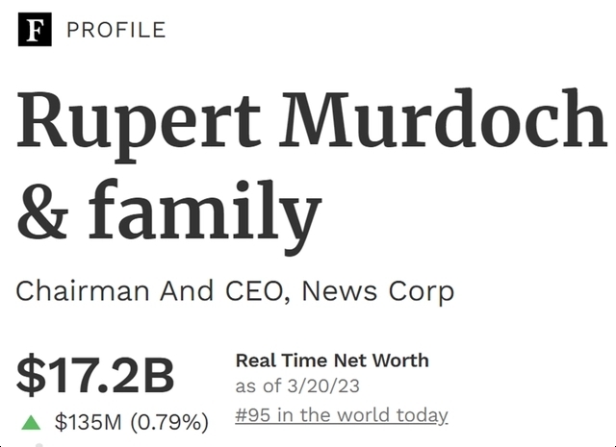Image resolution: width=616 pixels, height=447 pixels.
Task: Click the $17.2B net worth figure
Action: coord(95,376)
